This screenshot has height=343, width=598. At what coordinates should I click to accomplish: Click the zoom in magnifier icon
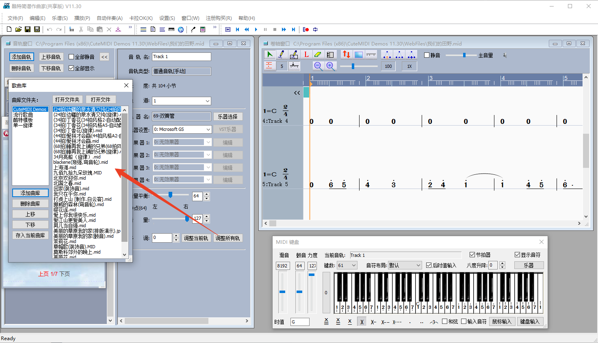pos(330,66)
